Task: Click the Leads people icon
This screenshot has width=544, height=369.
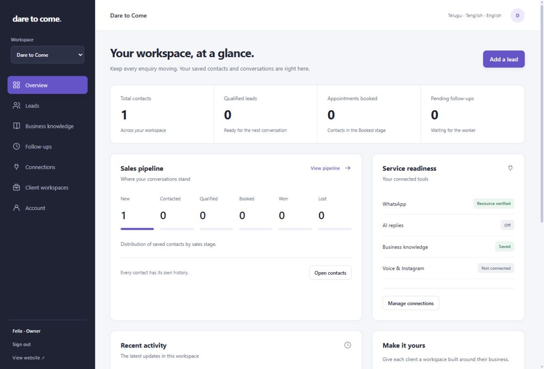Action: tap(16, 106)
